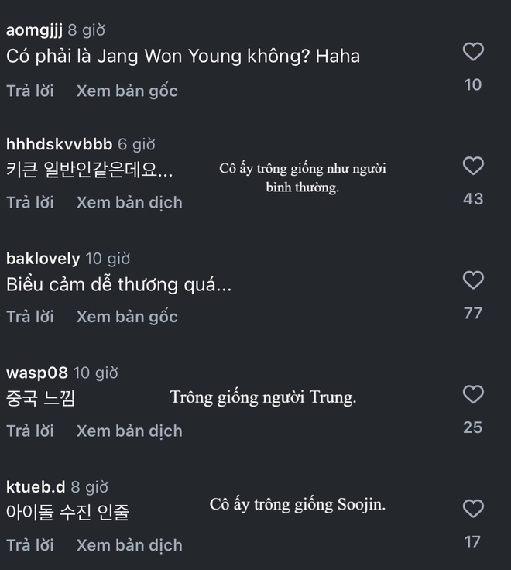Toggle Xem bản gốc on baklovely's comment
511x570 pixels.
[127, 316]
